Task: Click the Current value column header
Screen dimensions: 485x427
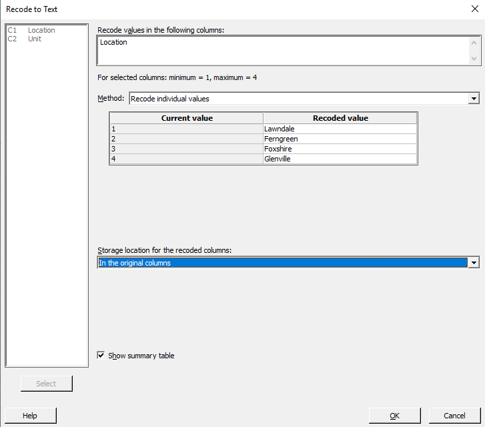Action: click(x=187, y=118)
